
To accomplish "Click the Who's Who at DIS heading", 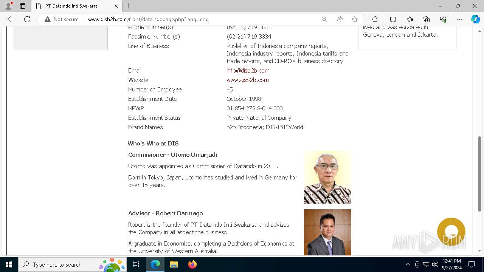I will pyautogui.click(x=153, y=144).
